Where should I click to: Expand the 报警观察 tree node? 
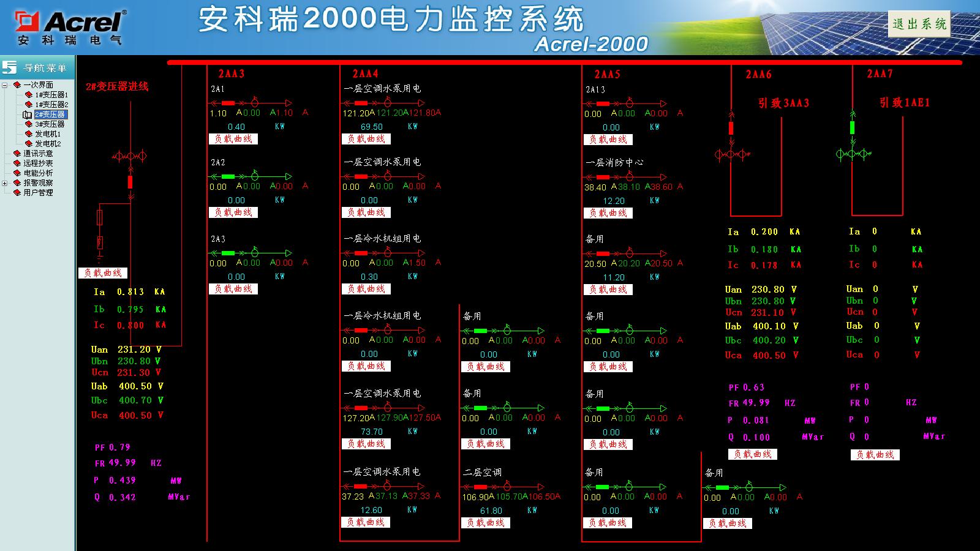[5, 183]
